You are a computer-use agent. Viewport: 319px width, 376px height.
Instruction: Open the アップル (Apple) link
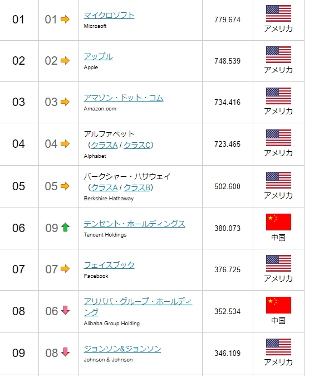coord(98,57)
